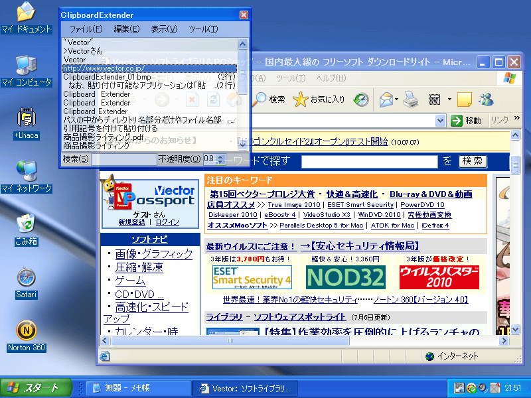The height and width of the screenshot is (398, 531).
Task: Open the IE Help menu
Action: 331,78
